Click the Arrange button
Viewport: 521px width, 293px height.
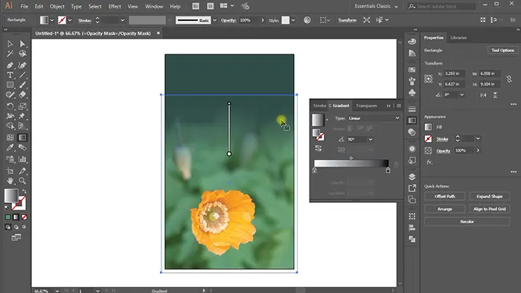point(444,209)
